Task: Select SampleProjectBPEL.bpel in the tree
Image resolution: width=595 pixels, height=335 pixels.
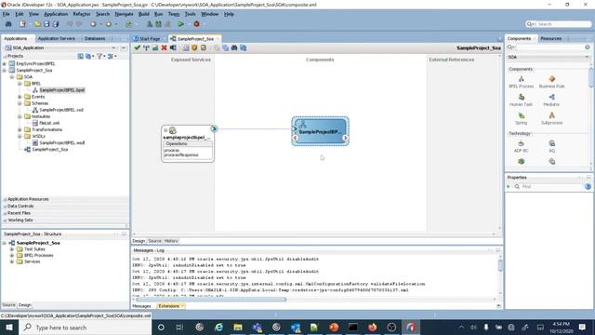Action: point(62,90)
